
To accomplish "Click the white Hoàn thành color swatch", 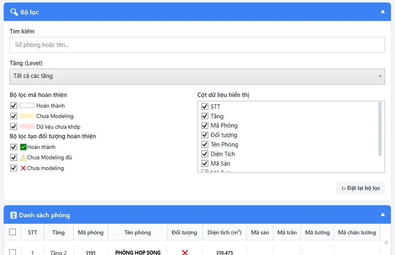I will tap(27, 105).
